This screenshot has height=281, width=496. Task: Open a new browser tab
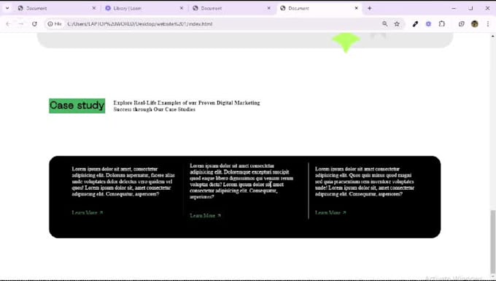pyautogui.click(x=370, y=9)
